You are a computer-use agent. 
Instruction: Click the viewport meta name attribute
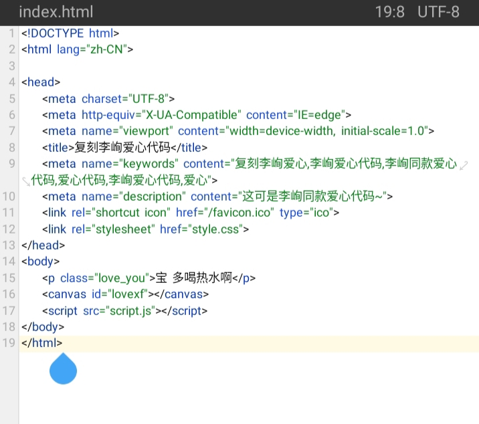tap(127, 131)
